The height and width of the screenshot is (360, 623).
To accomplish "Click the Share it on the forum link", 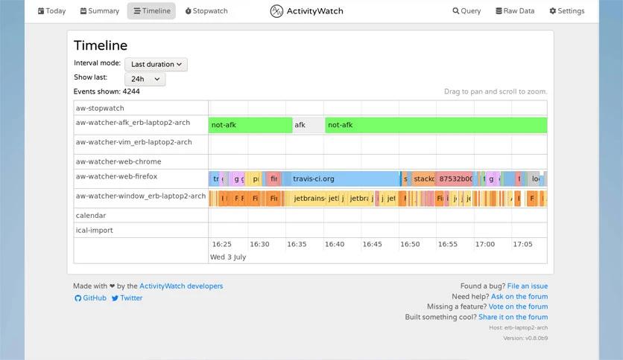I will click(x=513, y=317).
